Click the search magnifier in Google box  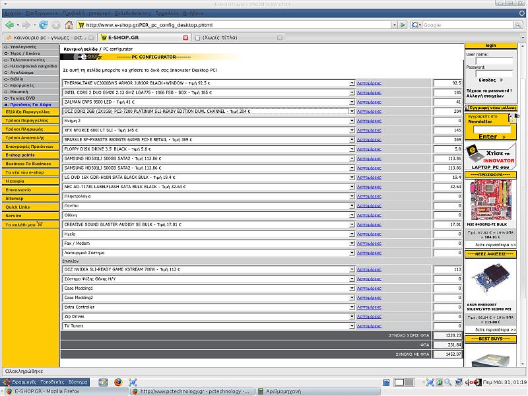(x=518, y=25)
